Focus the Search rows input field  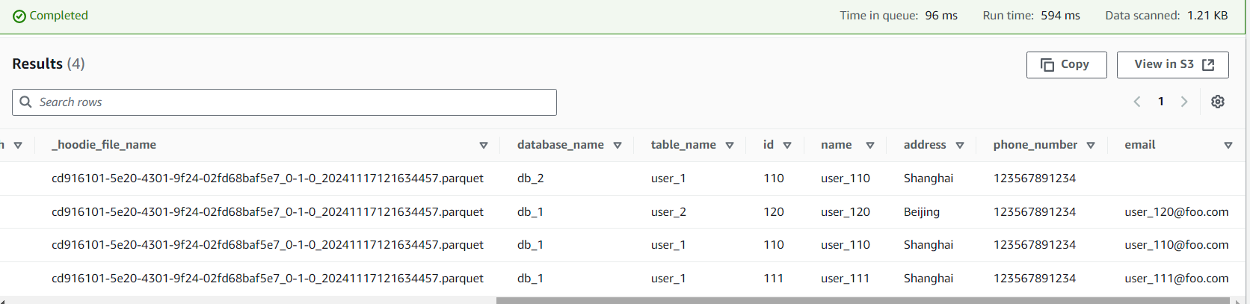tap(292, 102)
